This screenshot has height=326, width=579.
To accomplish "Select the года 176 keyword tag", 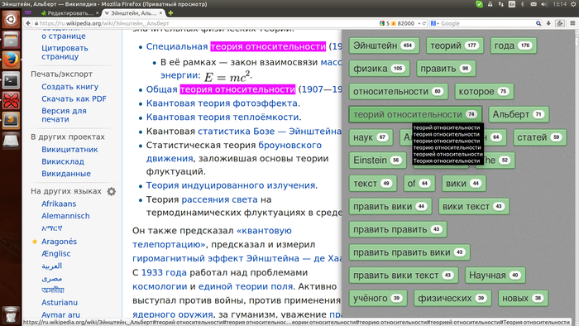I will tap(514, 46).
